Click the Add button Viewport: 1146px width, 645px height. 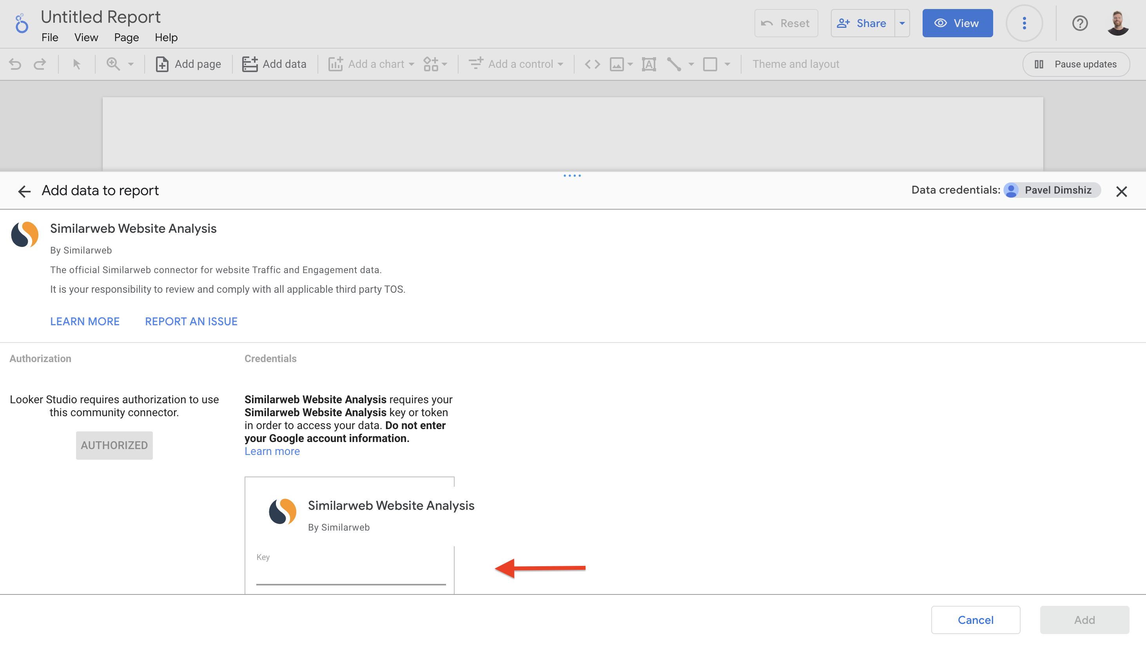pos(1084,620)
